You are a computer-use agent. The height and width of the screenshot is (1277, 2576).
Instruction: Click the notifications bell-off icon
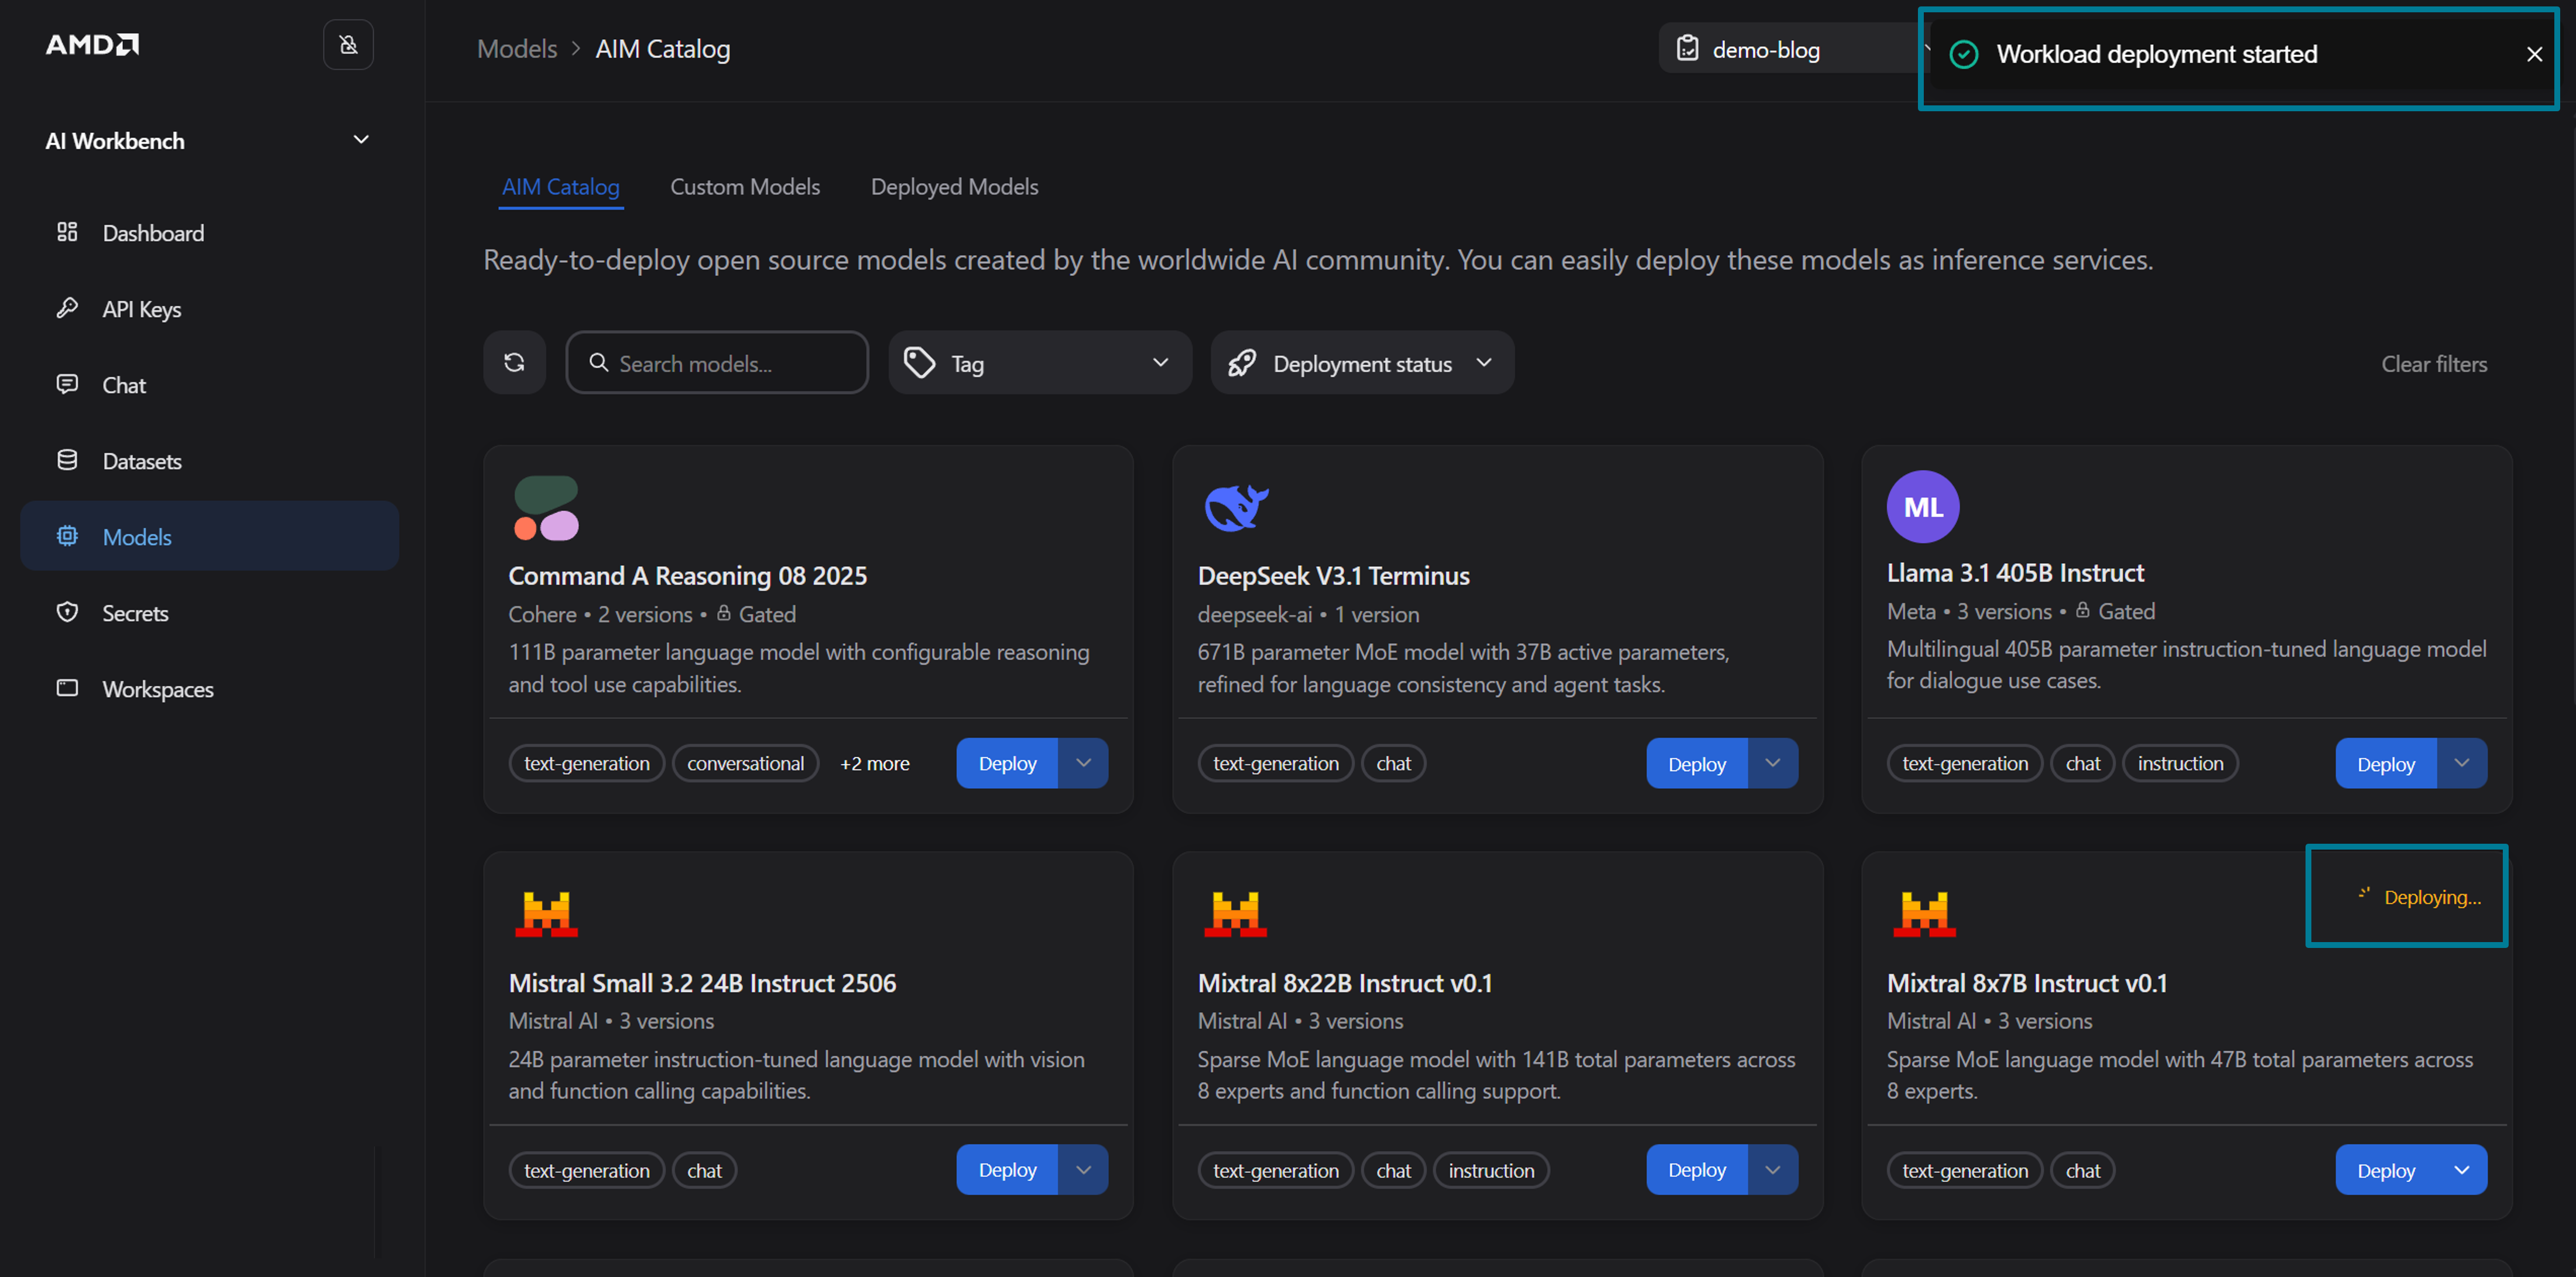coord(348,45)
